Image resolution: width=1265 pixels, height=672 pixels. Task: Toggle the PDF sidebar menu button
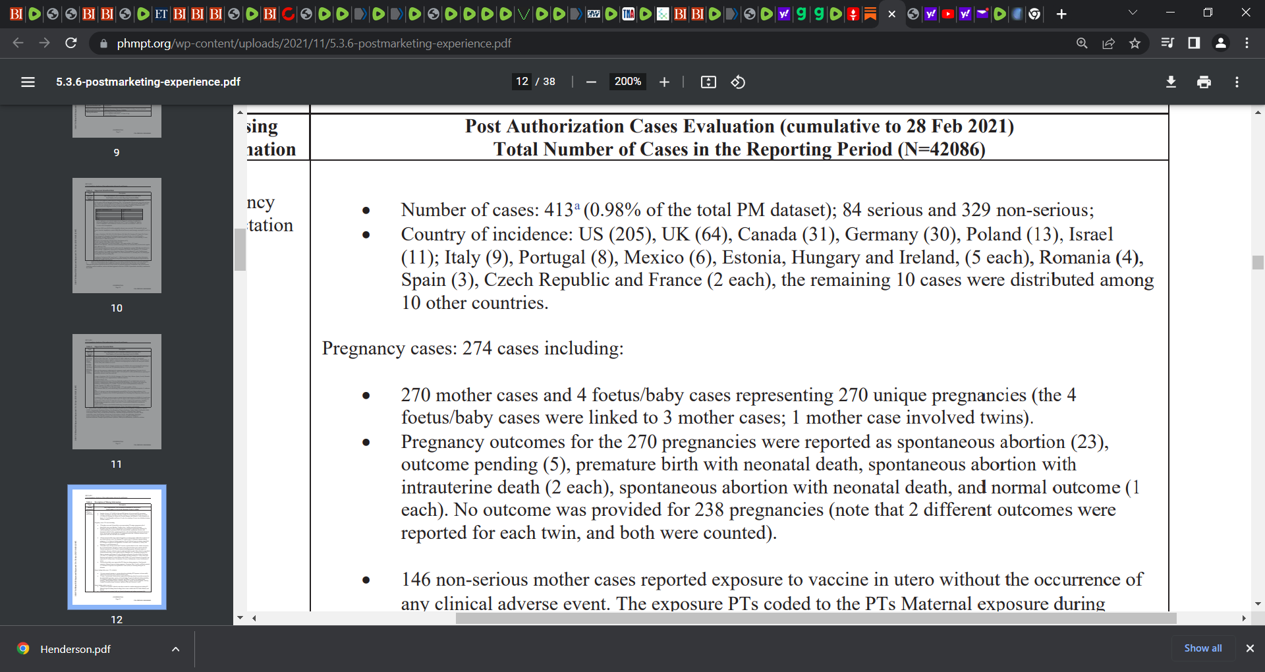pyautogui.click(x=28, y=82)
